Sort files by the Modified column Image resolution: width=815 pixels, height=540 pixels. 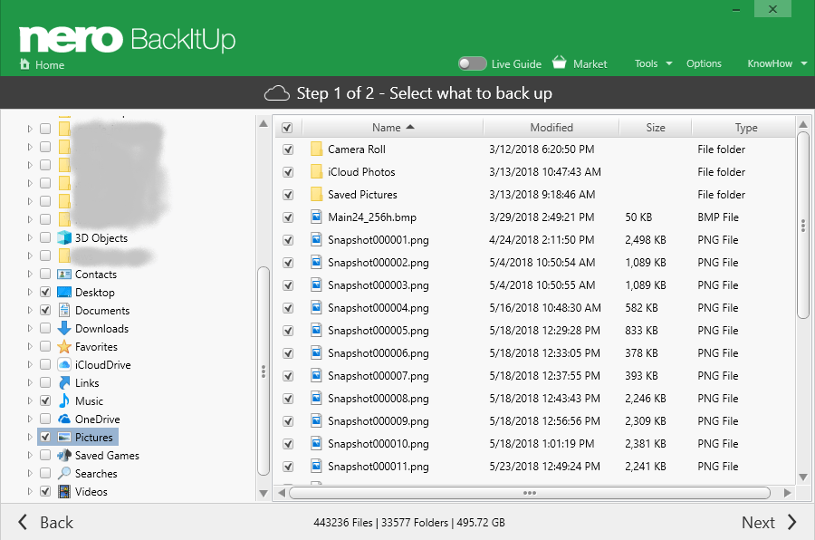551,128
